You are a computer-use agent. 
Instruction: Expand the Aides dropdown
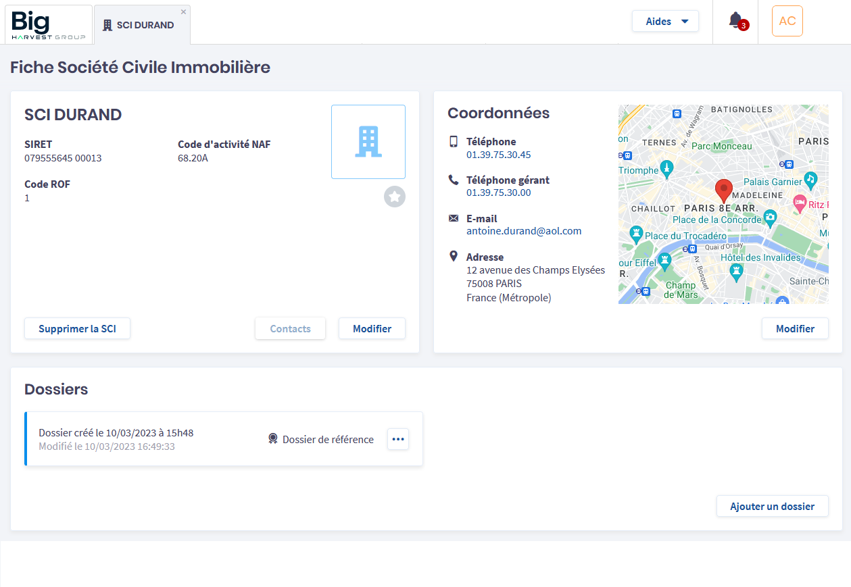pos(665,21)
